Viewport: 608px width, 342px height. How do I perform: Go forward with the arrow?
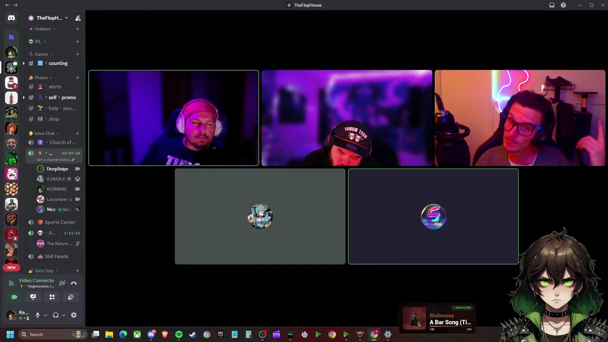15,5
